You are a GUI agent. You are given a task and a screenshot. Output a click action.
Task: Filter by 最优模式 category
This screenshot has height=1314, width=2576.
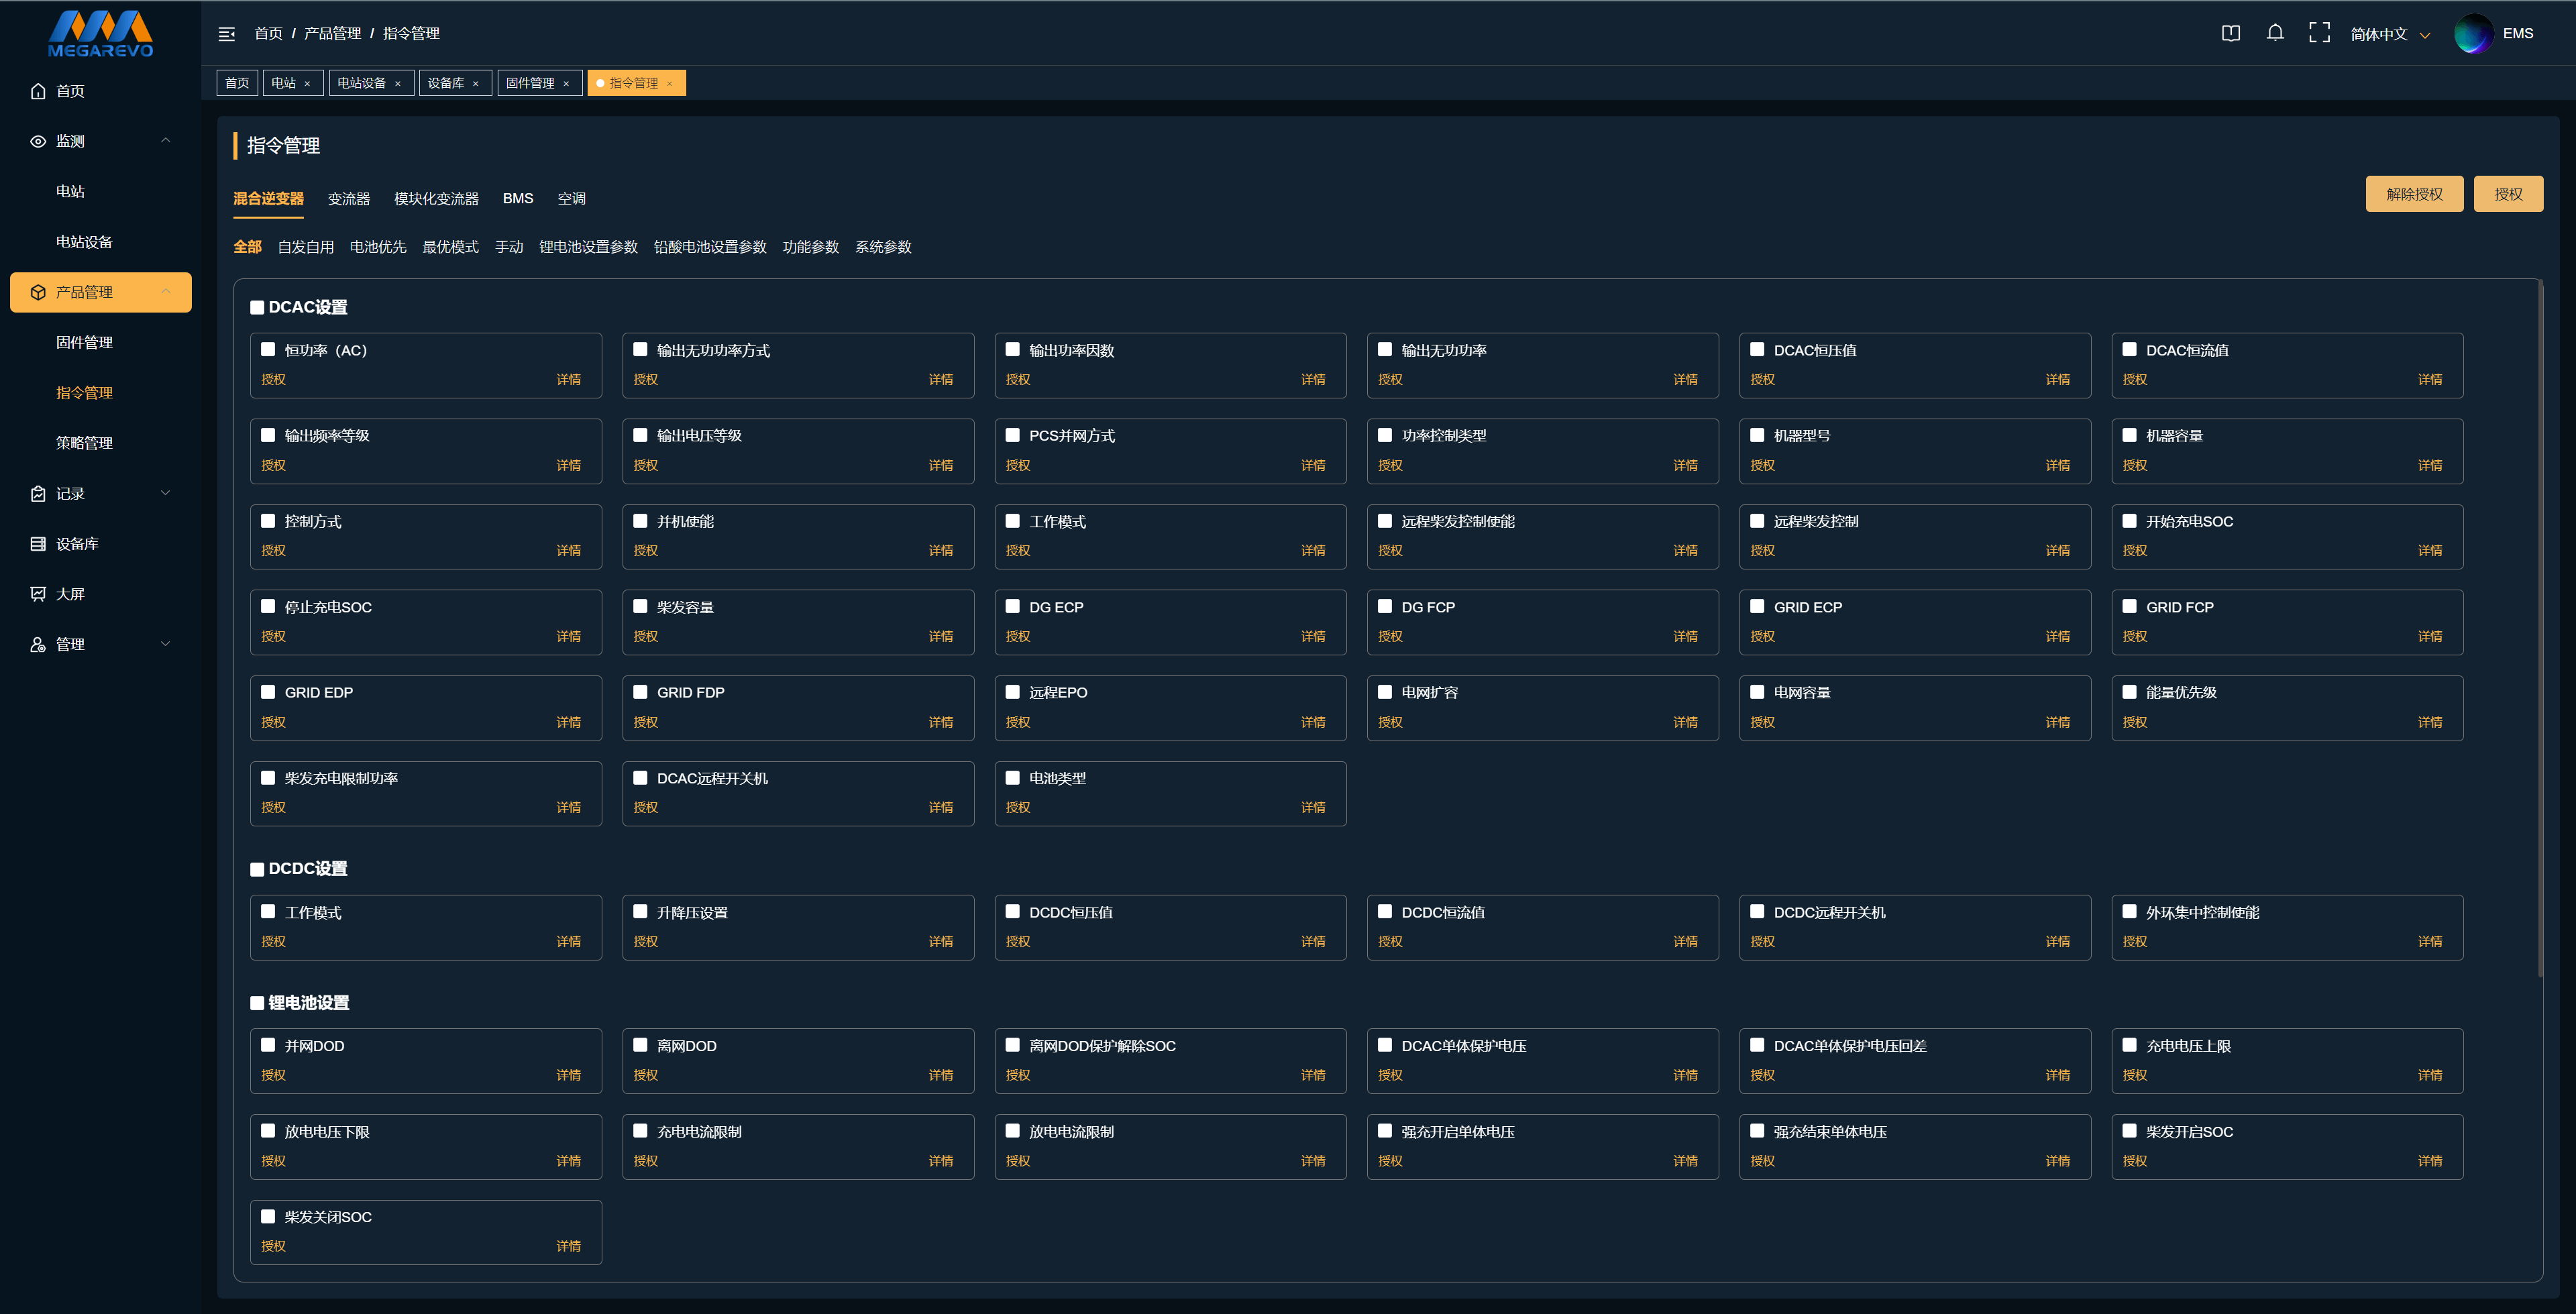(x=450, y=247)
